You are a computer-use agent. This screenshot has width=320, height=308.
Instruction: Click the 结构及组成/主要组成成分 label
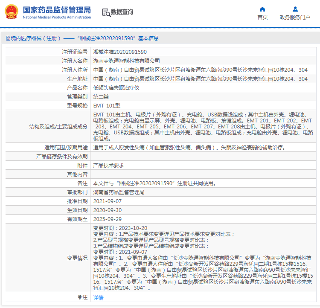(58, 127)
